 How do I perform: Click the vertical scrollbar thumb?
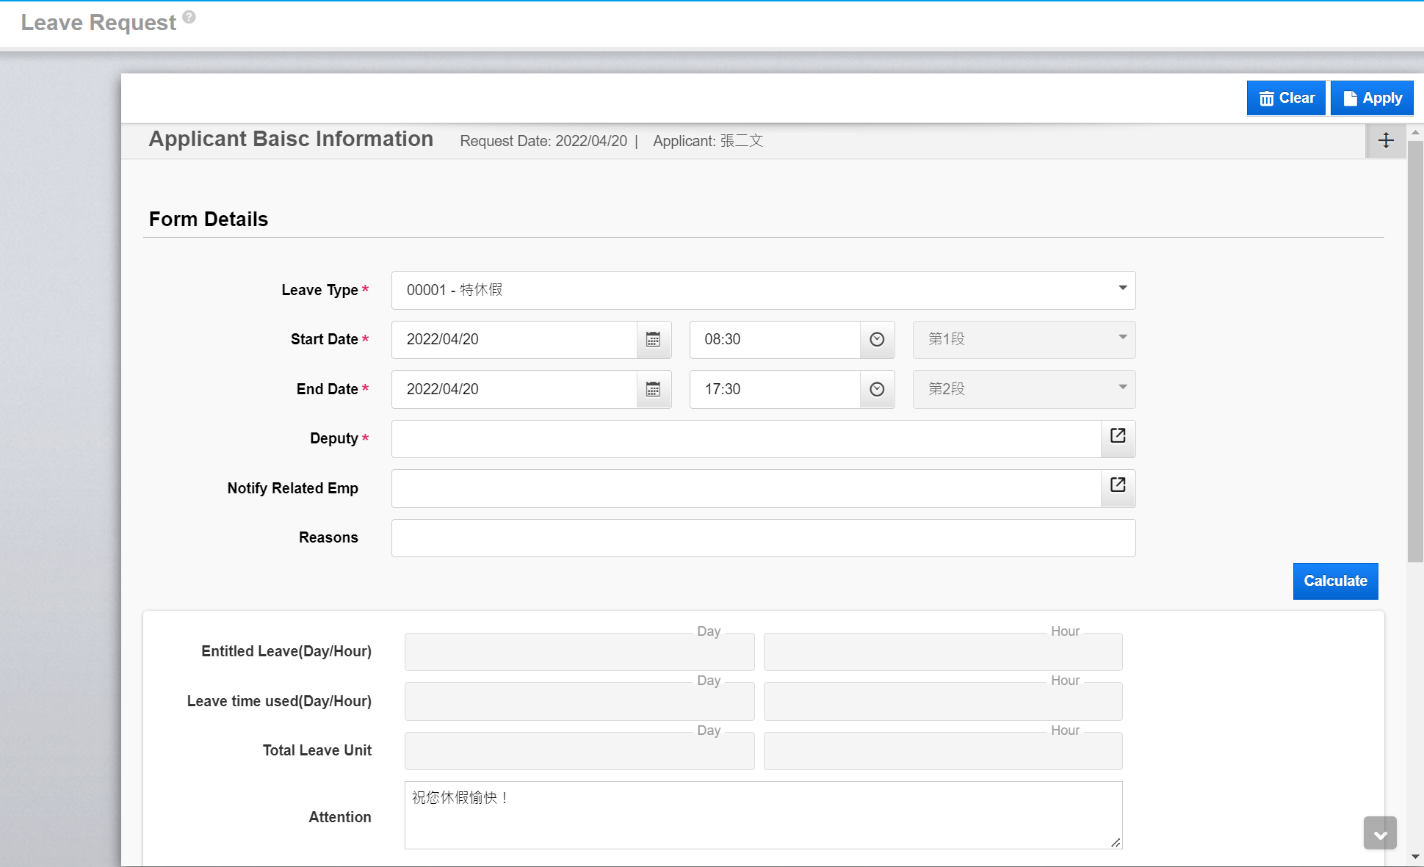1415,352
